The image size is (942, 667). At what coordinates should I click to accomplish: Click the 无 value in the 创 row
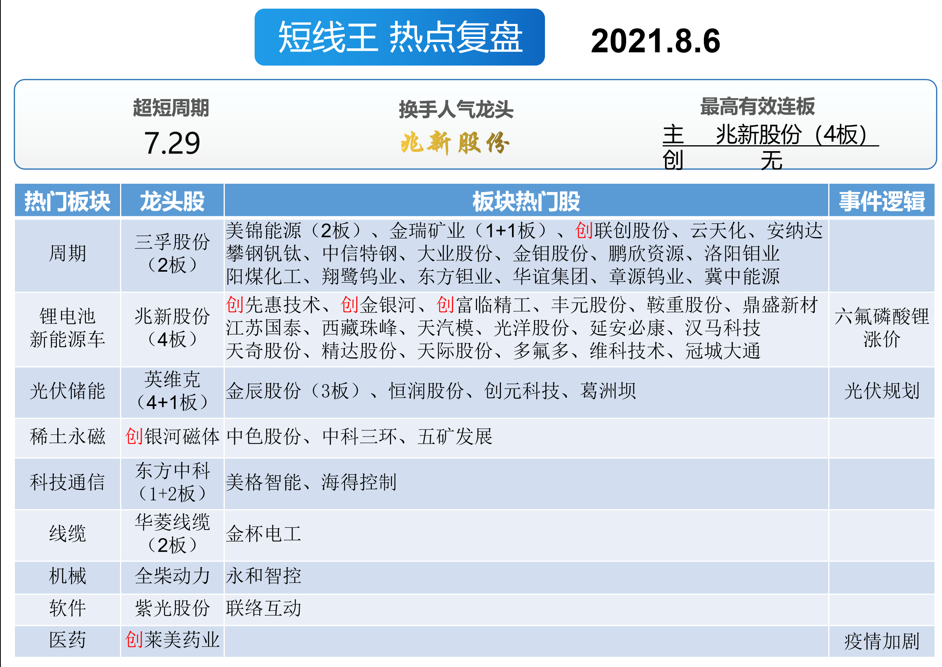click(x=772, y=160)
